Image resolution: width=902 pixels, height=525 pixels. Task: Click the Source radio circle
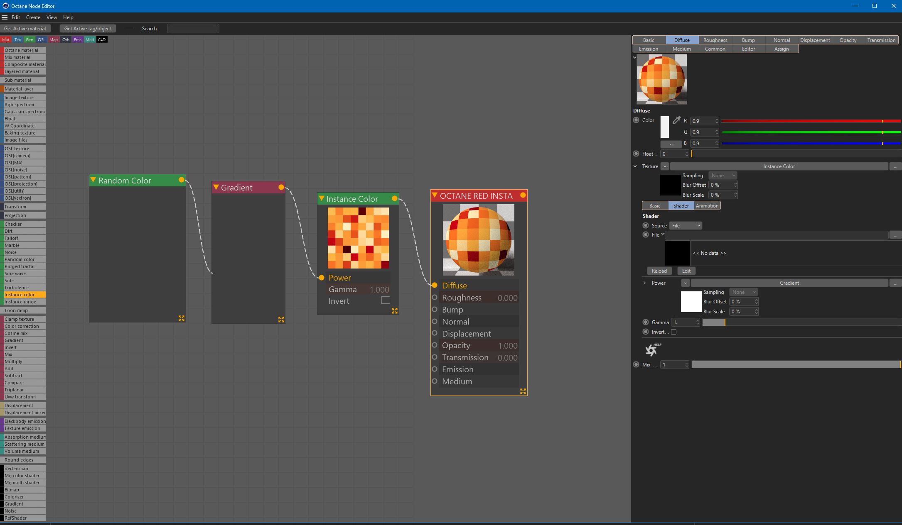[646, 226]
